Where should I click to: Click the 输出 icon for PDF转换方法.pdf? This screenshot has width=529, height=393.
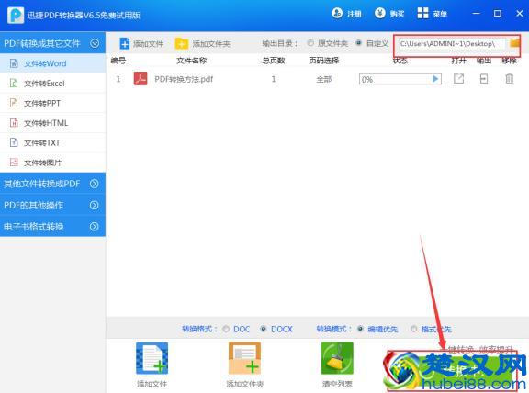(x=484, y=79)
